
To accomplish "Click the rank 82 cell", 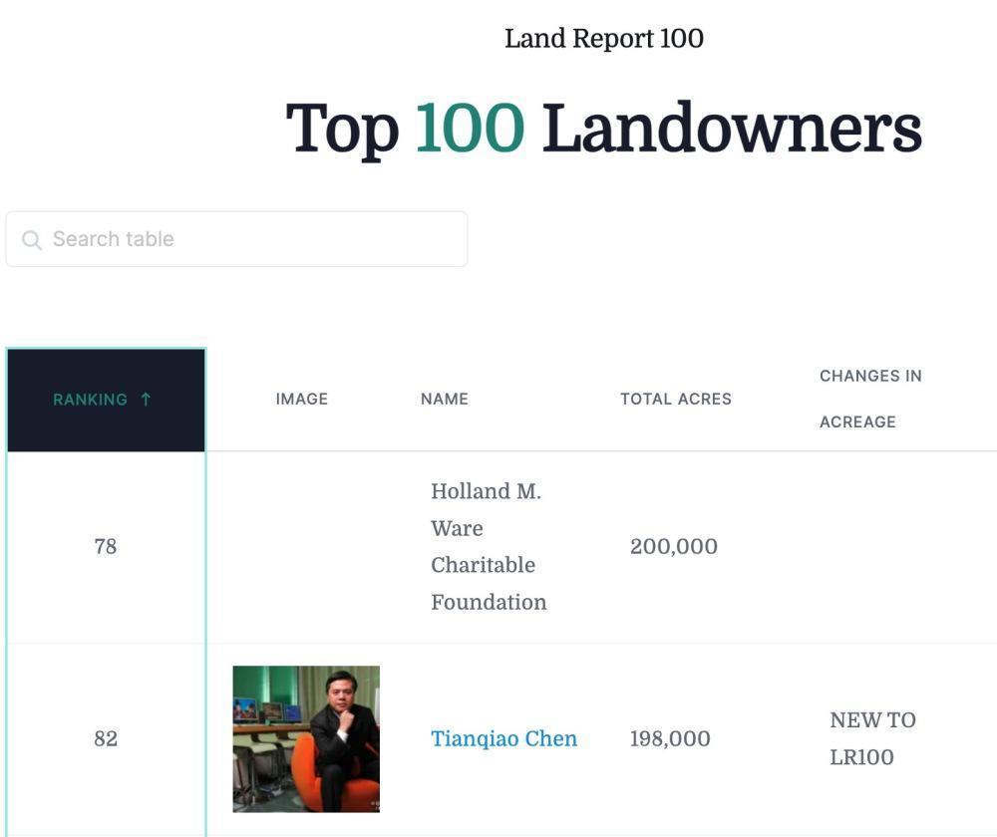I will tap(106, 738).
